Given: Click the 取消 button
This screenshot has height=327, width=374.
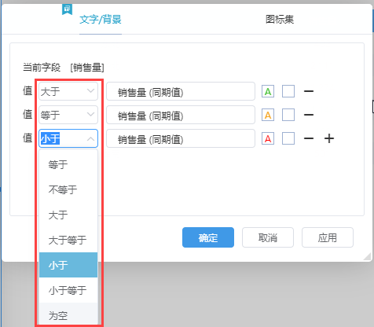Looking at the screenshot, I should coord(268,237).
